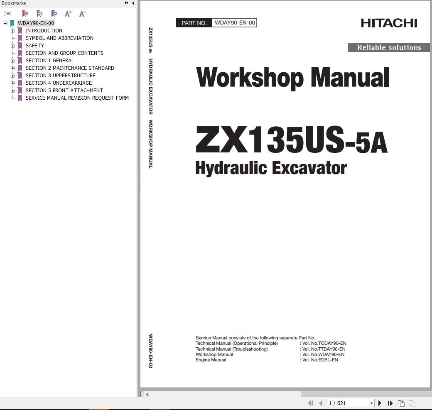Viewport: 432px width, 410px height.
Task: Click the purple bookmark icon beside SYMBOL AND ABBREVIATION
Action: coord(20,38)
